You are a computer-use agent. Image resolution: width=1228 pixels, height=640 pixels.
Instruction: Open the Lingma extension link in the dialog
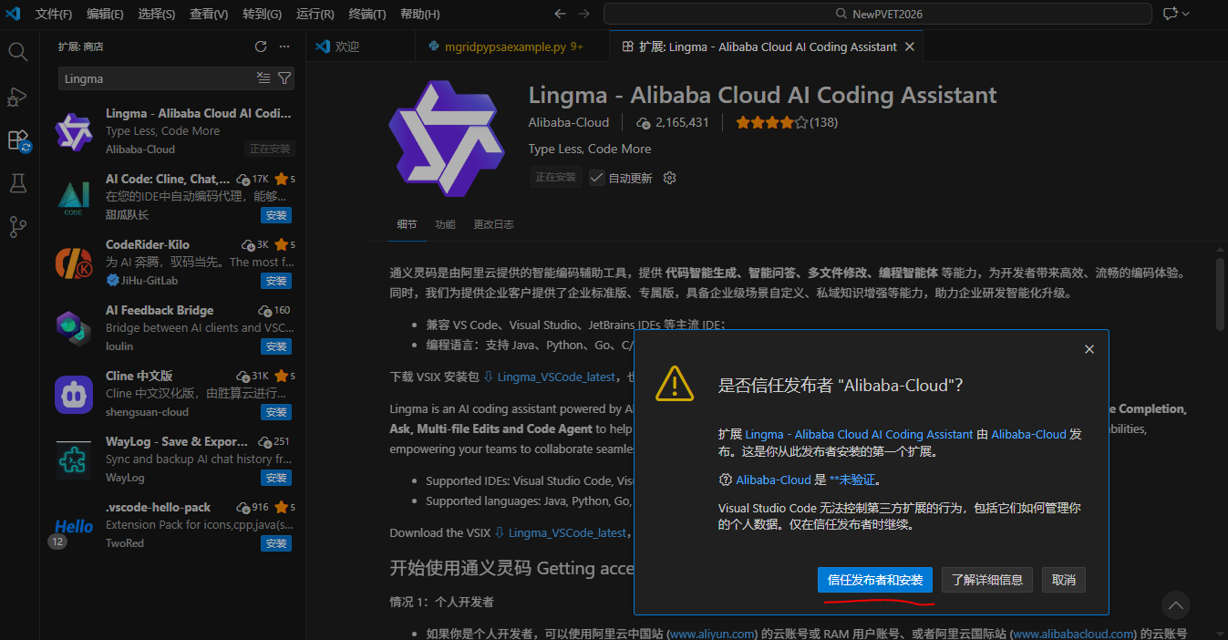(x=860, y=435)
